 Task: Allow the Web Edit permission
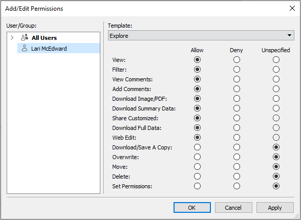click(x=197, y=137)
